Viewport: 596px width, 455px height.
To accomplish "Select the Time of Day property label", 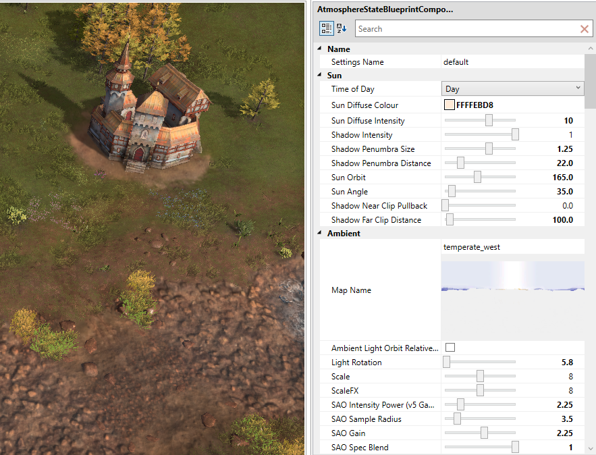I will click(x=353, y=89).
